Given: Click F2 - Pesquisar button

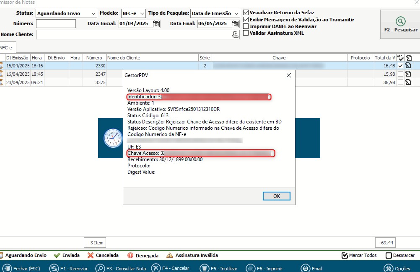Looking at the screenshot, I should coord(400,24).
